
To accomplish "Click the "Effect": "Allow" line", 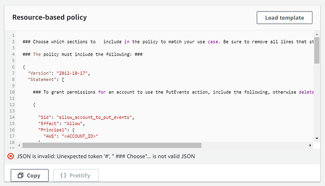I will (x=62, y=124).
